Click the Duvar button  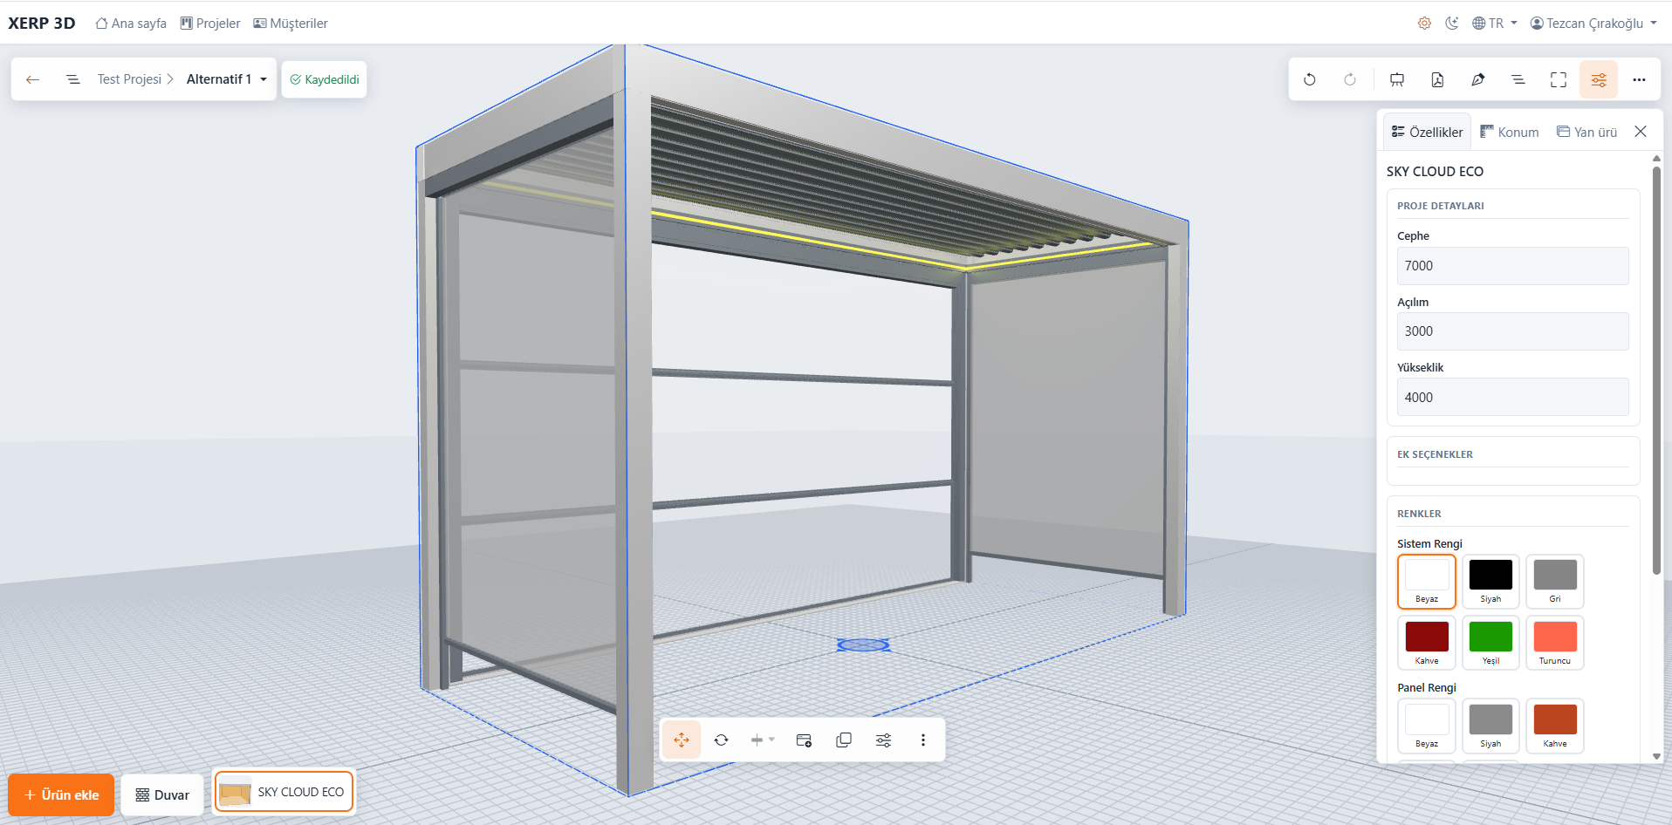(162, 794)
